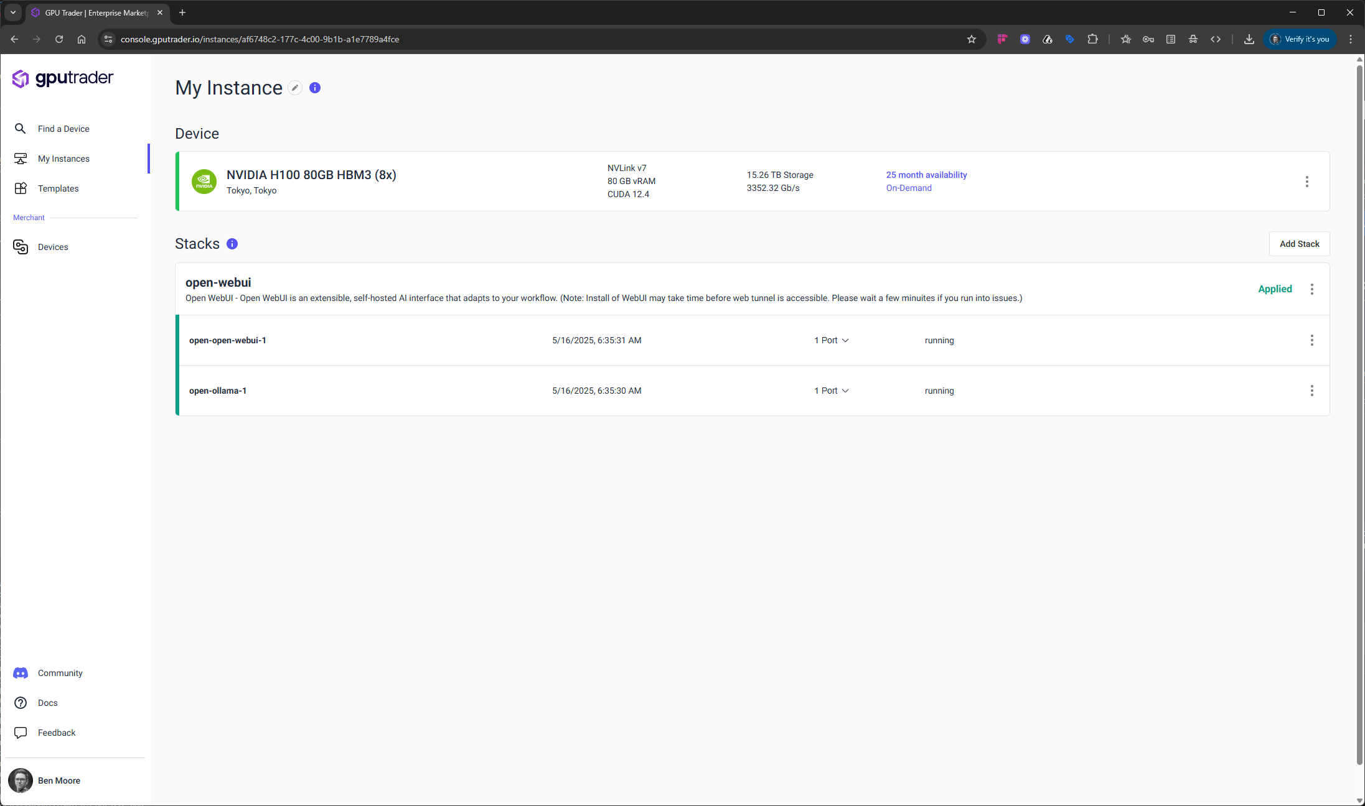Screen dimensions: 1365x806
Task: Open the NVIDIA H100 device kebab menu
Action: pyautogui.click(x=1306, y=182)
